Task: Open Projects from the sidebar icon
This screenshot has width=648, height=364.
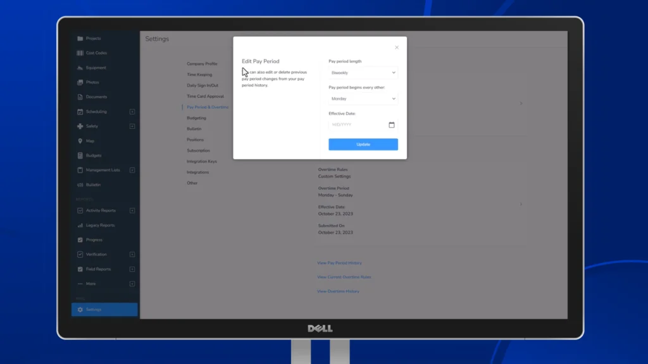Action: pyautogui.click(x=80, y=39)
